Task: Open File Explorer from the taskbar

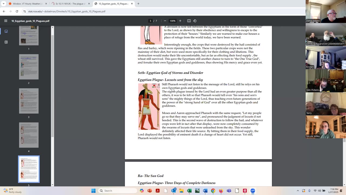Action: coord(181,191)
